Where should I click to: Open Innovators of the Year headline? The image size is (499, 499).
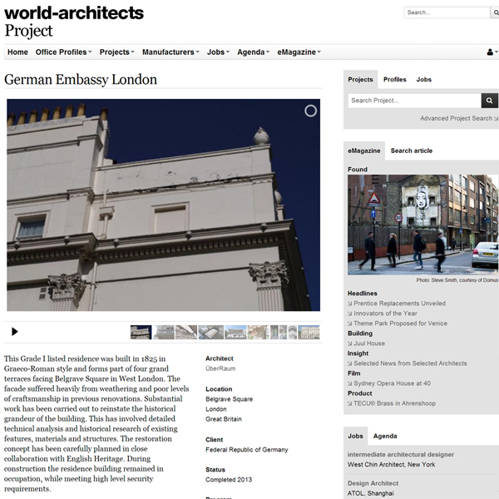coord(383,314)
